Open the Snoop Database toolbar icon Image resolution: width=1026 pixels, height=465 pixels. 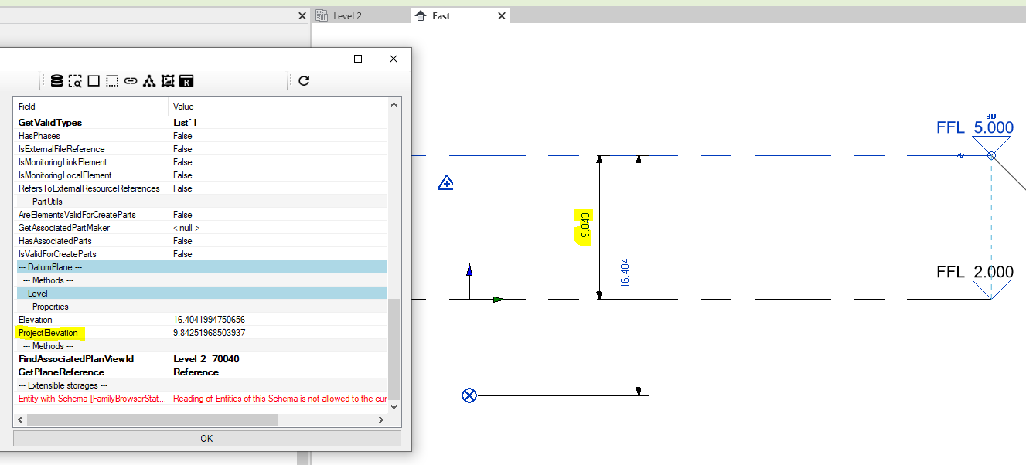[56, 80]
